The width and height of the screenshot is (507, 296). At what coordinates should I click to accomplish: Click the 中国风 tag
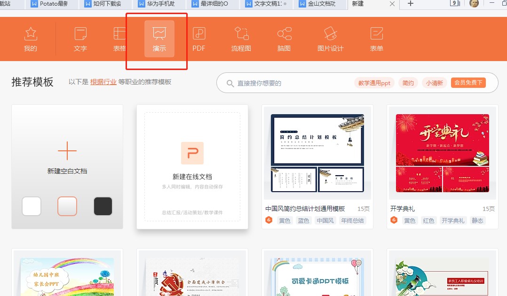coord(325,220)
